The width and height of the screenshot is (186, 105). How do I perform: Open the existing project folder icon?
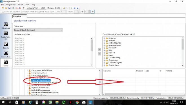pyautogui.click(x=6, y=8)
